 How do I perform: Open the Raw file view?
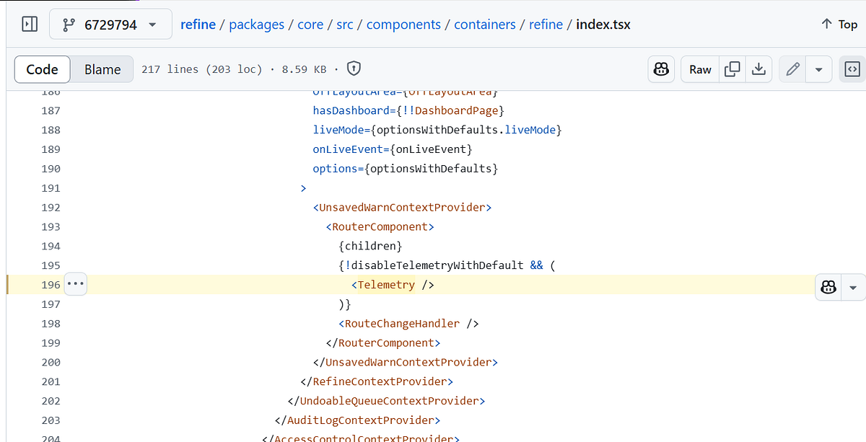click(x=699, y=68)
